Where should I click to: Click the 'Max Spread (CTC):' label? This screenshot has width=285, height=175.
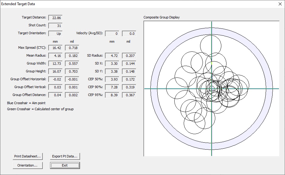point(32,48)
